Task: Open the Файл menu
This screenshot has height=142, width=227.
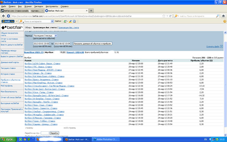Action: coord(4,6)
